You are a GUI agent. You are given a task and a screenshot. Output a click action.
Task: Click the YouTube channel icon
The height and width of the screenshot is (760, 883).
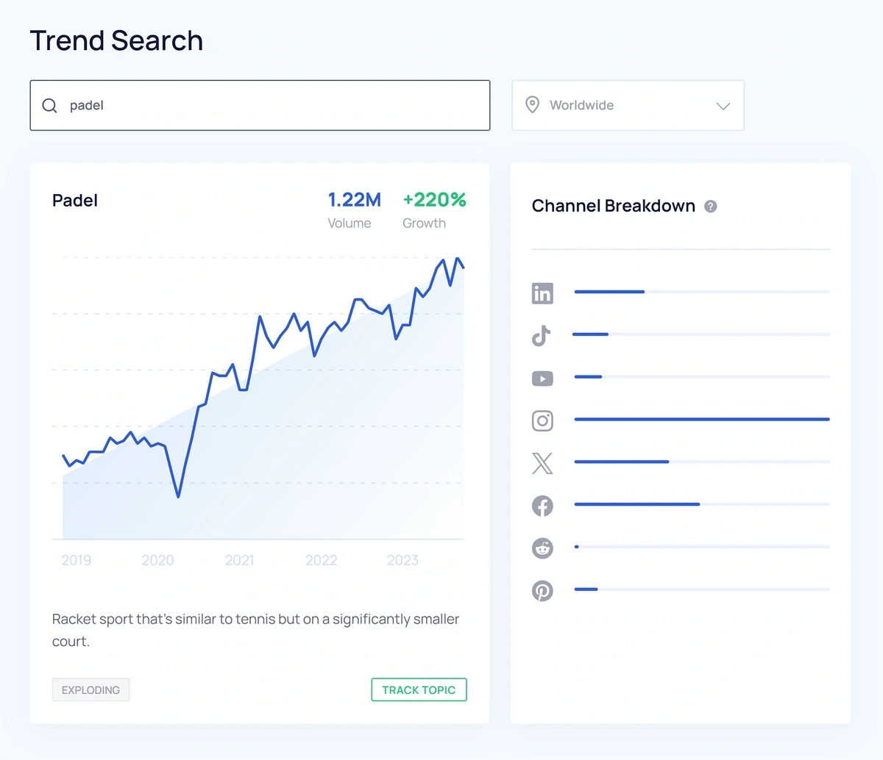pos(542,379)
